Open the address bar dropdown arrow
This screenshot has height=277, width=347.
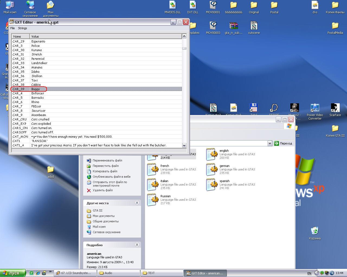pyautogui.click(x=270, y=143)
